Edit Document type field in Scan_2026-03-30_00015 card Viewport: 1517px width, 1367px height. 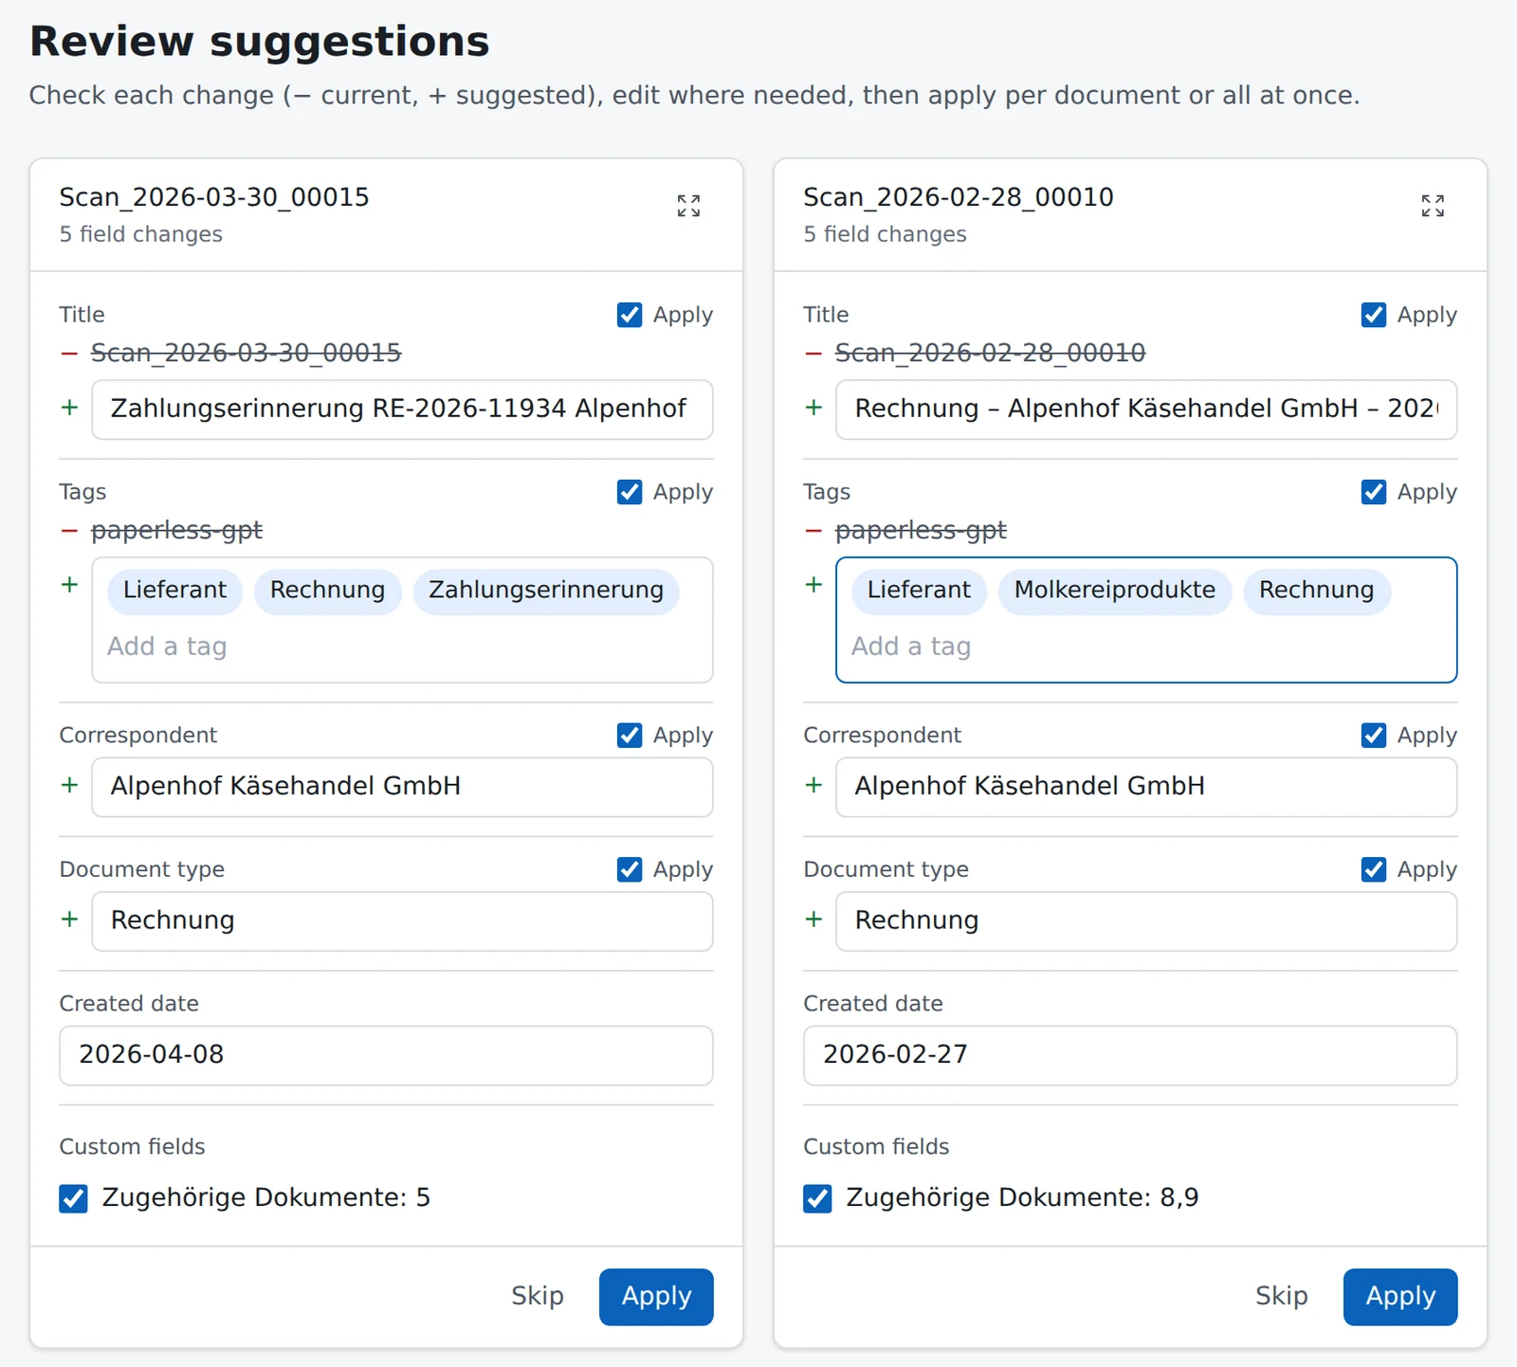(402, 920)
